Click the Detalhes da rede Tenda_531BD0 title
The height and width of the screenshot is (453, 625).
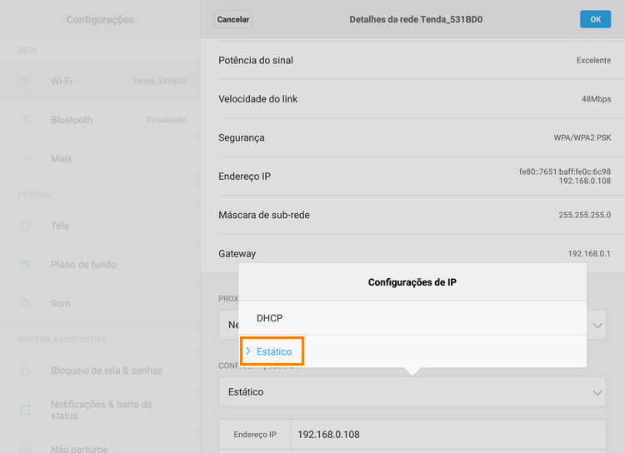point(416,19)
